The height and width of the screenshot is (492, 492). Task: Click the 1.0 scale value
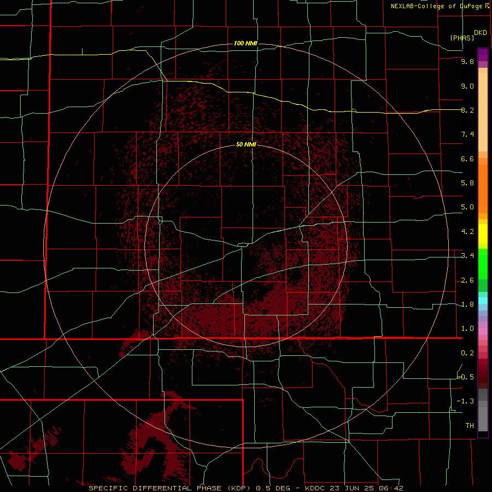(467, 329)
